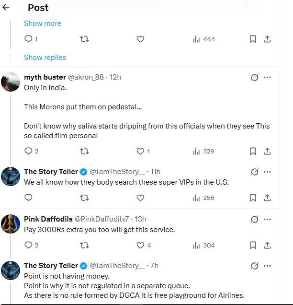293x305 pixels.
Task: Open The Story Teller's name on the 7h reply
Action: pos(51,266)
